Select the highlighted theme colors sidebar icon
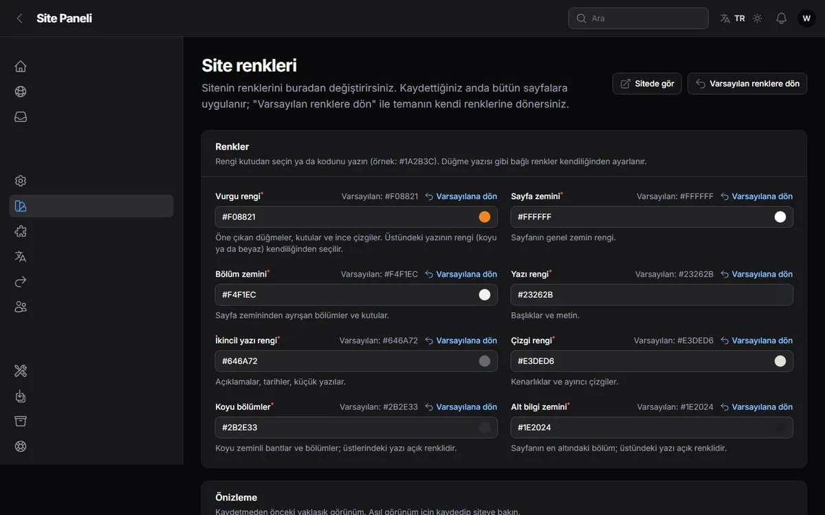The width and height of the screenshot is (825, 515). point(21,206)
